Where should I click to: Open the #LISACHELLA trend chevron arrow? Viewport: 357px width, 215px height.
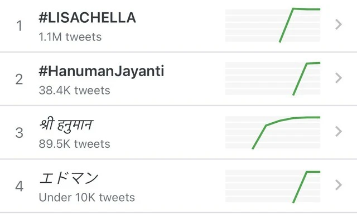[x=339, y=24]
